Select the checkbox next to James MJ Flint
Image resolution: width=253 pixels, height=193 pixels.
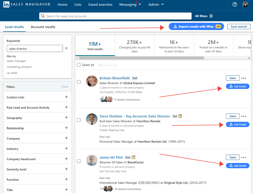[x=79, y=161]
